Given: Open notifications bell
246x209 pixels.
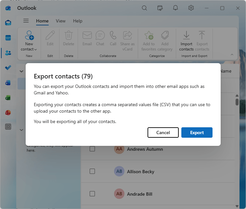Looking at the screenshot, I should click(175, 8).
